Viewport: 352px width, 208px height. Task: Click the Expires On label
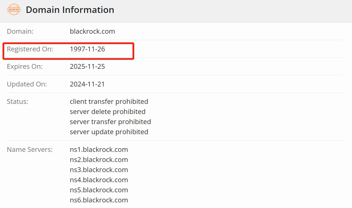click(25, 67)
